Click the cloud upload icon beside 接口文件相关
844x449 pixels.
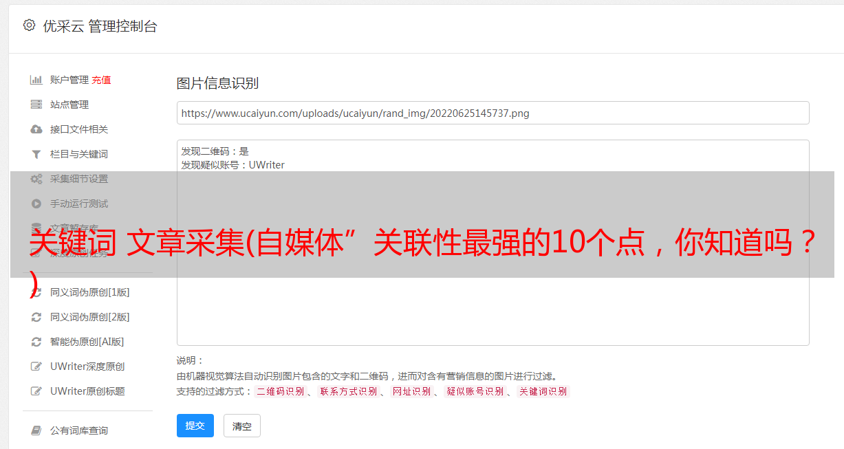(x=36, y=129)
